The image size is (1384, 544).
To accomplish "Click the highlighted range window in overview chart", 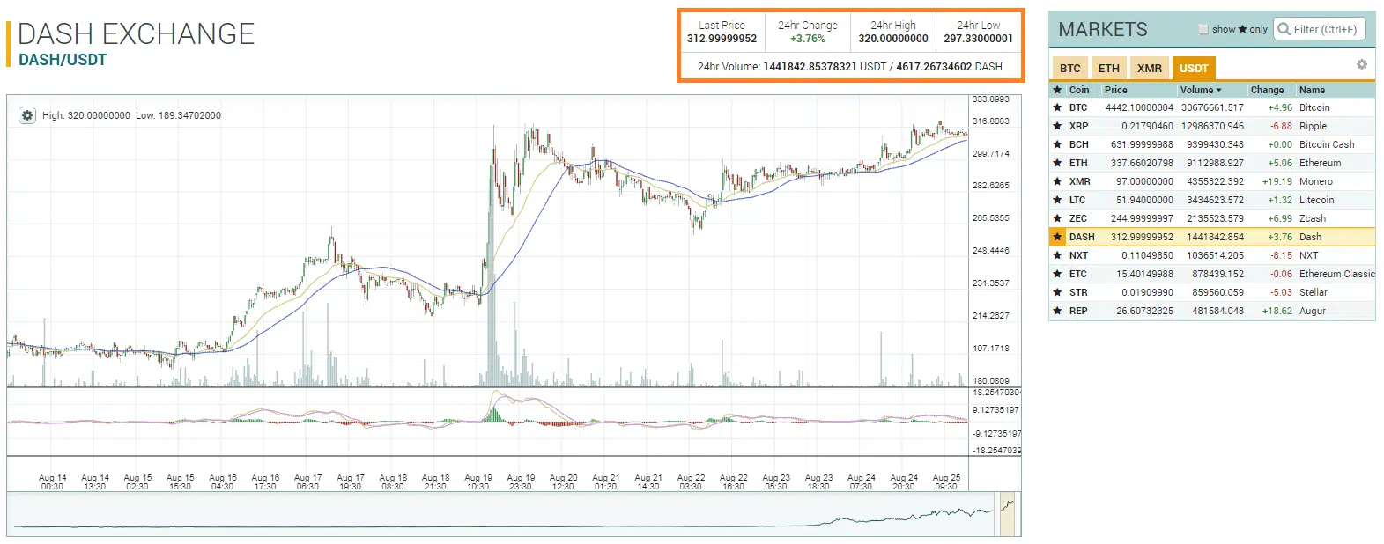I will (1007, 515).
